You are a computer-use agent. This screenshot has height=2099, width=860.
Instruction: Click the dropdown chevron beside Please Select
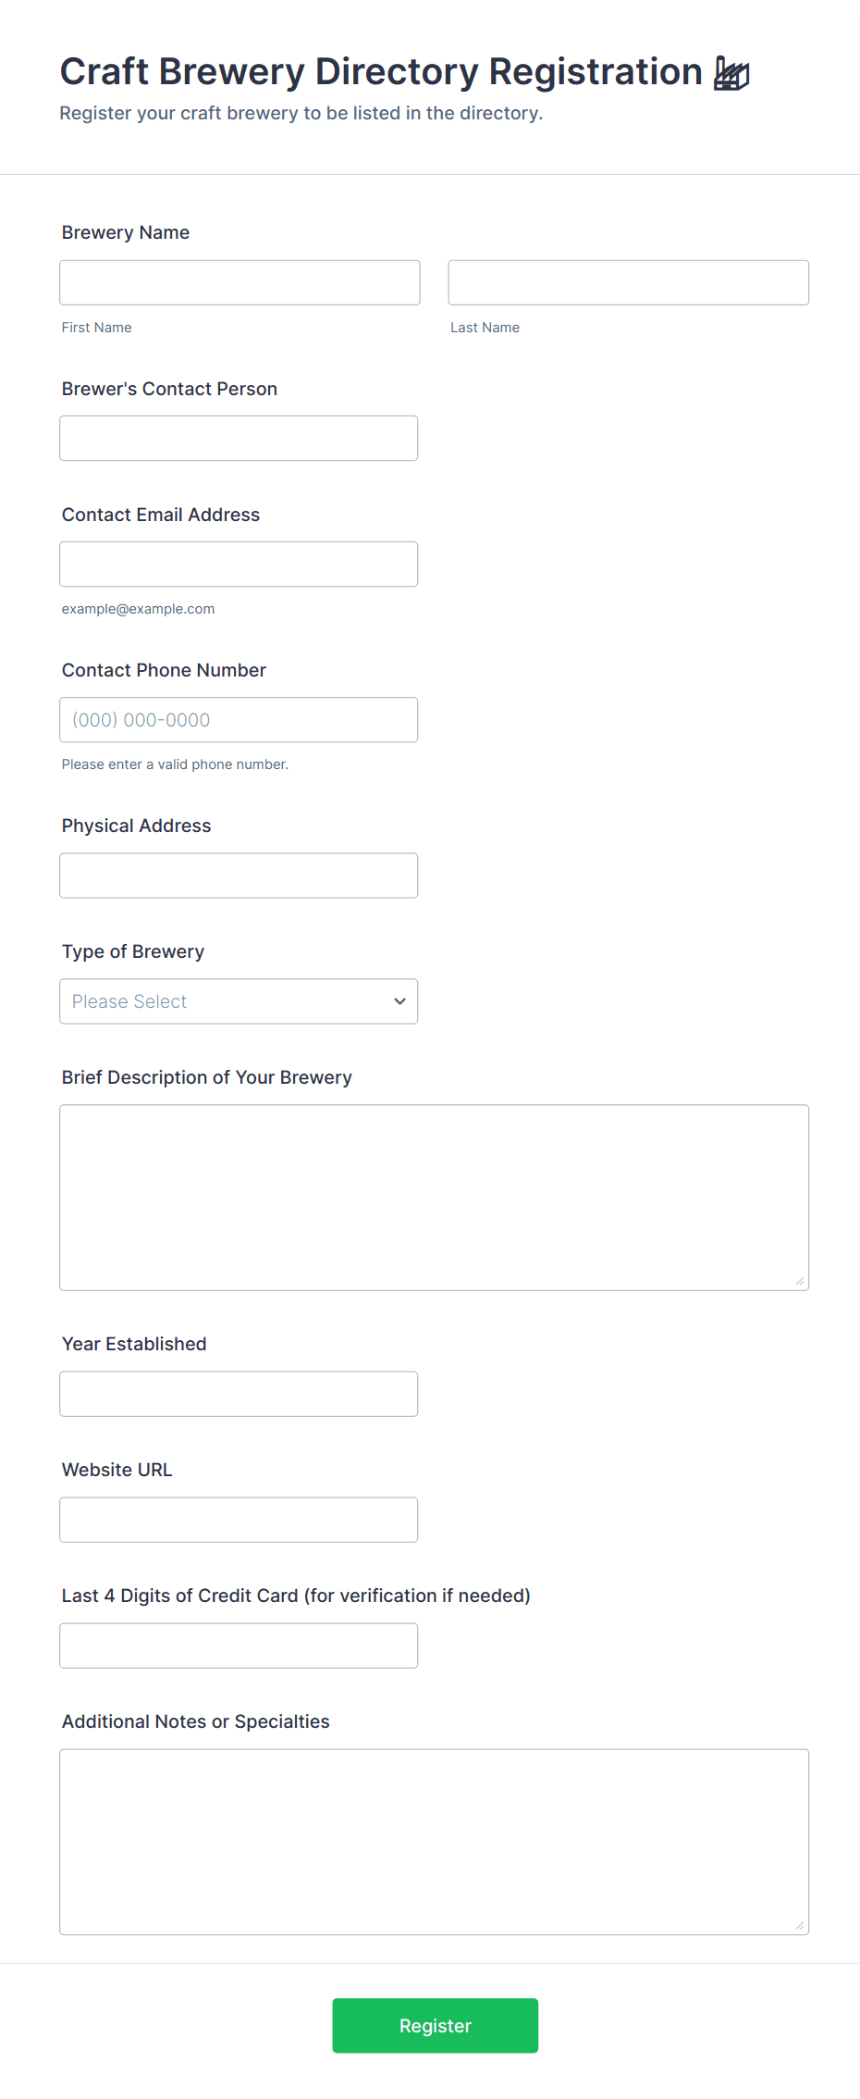[x=399, y=1001]
